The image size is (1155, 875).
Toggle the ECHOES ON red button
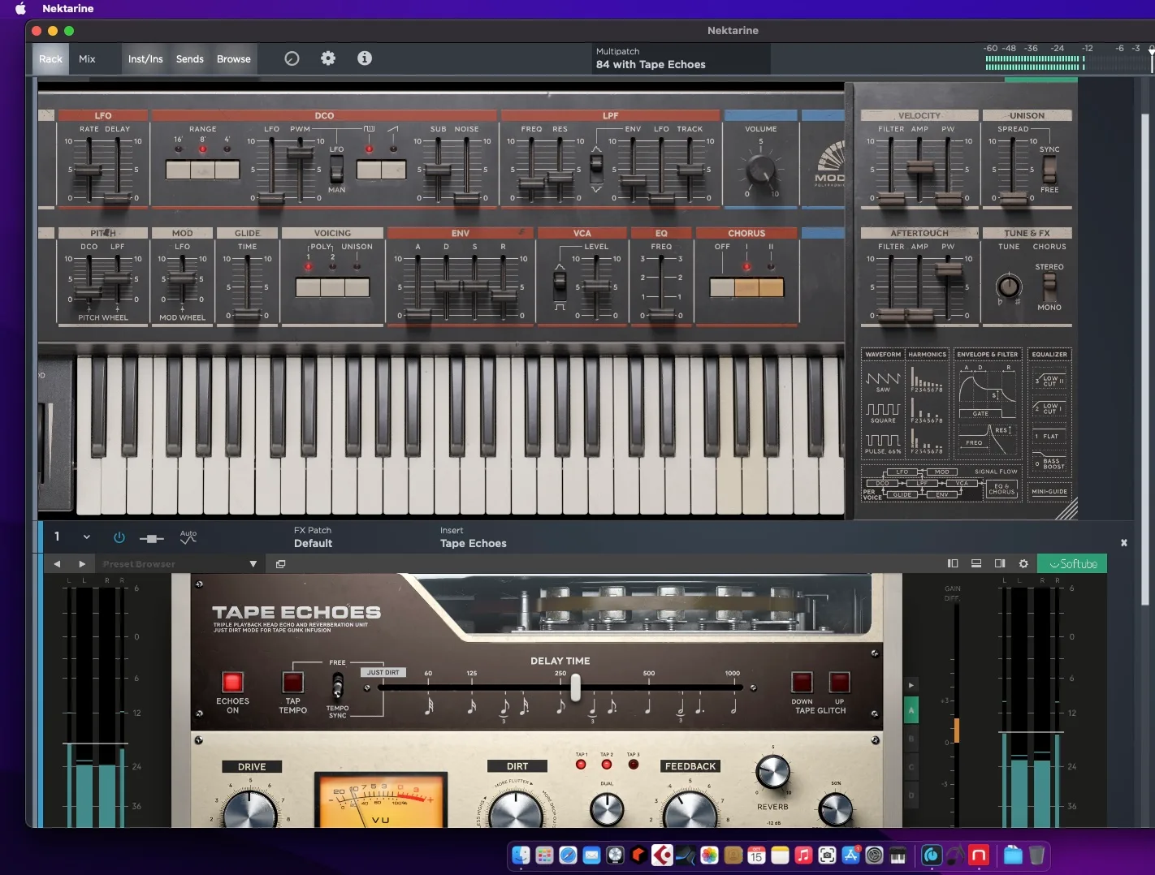232,682
